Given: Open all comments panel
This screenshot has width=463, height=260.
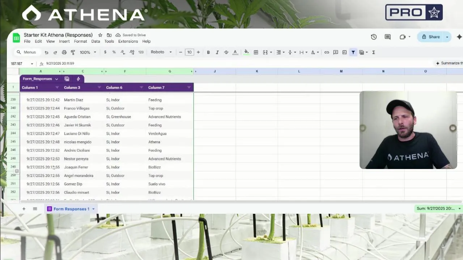Looking at the screenshot, I should tap(388, 37).
